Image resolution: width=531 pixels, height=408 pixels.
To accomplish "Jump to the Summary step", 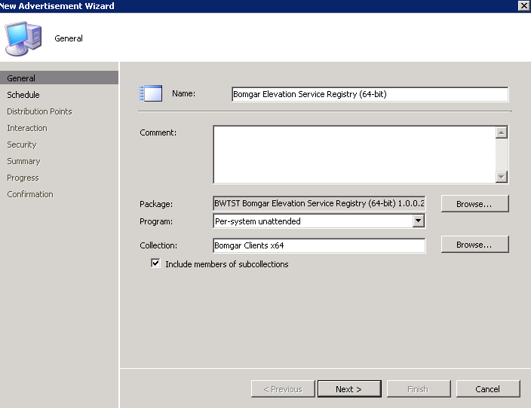I will click(x=23, y=161).
